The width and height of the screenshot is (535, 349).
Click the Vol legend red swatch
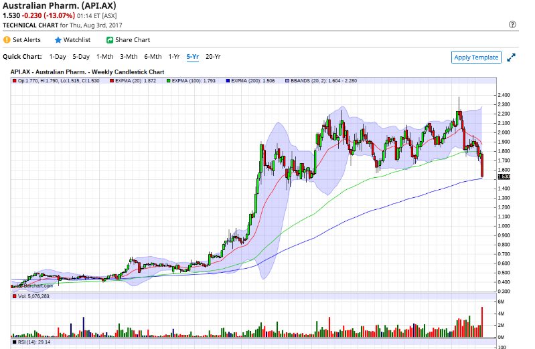coord(14,296)
